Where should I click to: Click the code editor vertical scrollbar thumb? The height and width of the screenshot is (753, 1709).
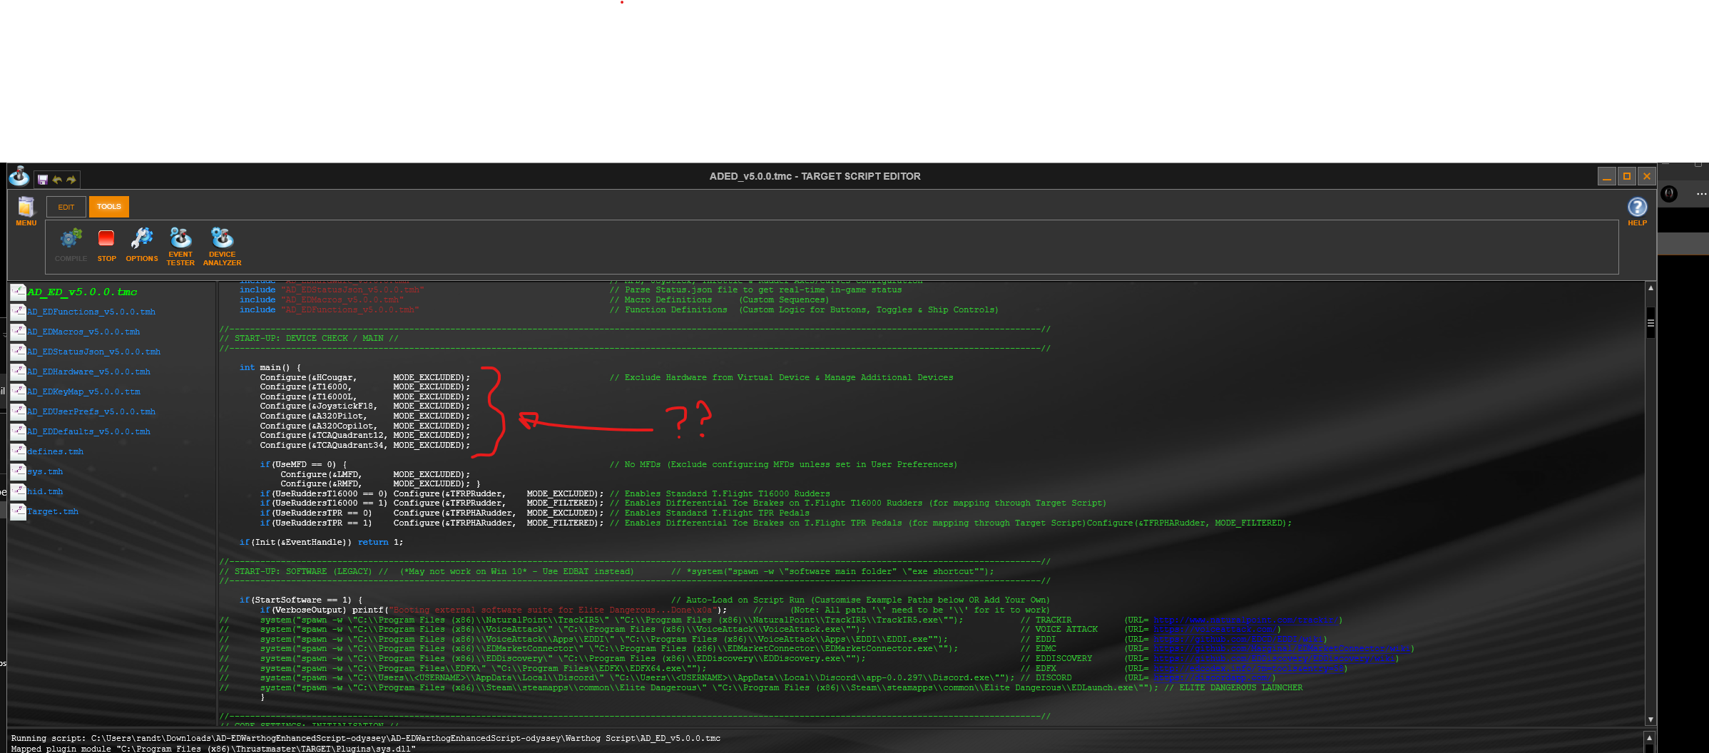1651,323
